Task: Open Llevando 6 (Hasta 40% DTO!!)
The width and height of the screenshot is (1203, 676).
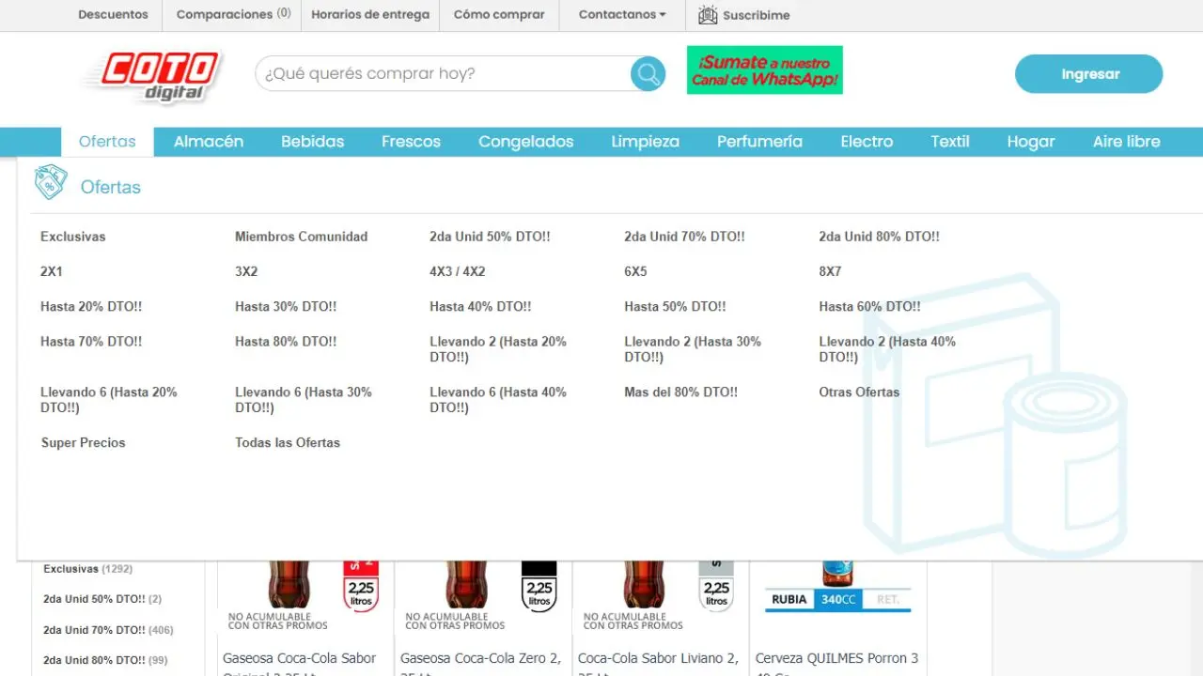Action: 498,400
